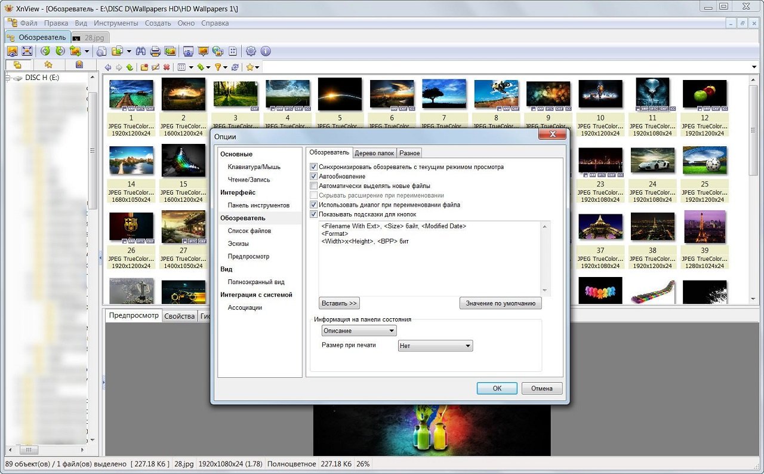The width and height of the screenshot is (764, 474).
Task: Open Settings via the gear icon
Action: click(x=251, y=51)
